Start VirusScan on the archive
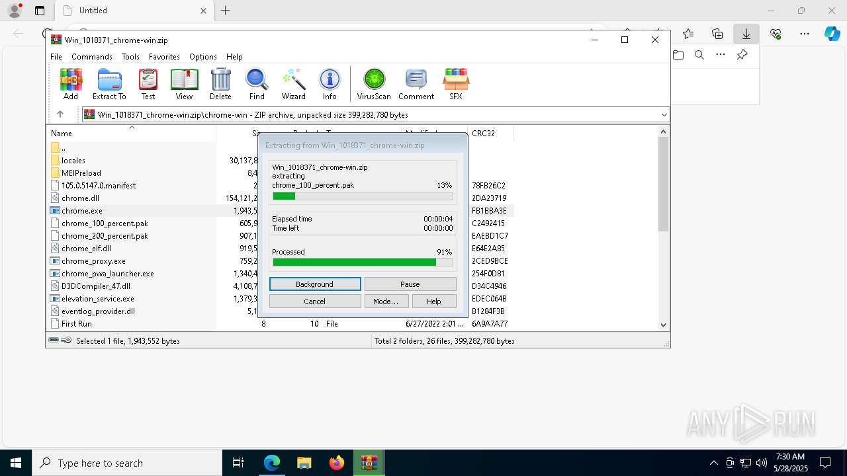The width and height of the screenshot is (847, 476). click(374, 84)
